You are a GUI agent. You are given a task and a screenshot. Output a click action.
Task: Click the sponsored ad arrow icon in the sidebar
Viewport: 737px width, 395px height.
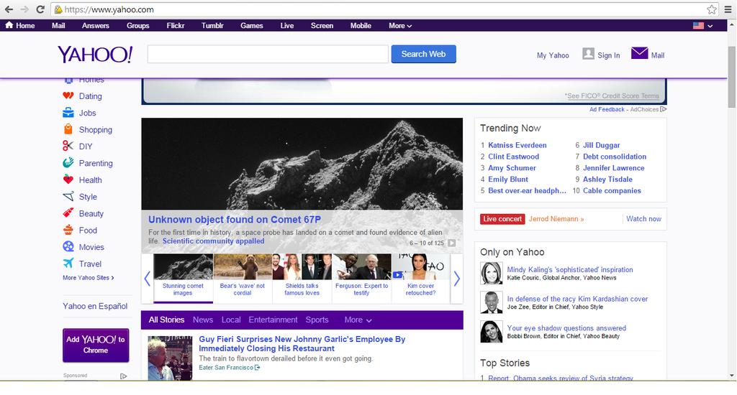click(123, 376)
